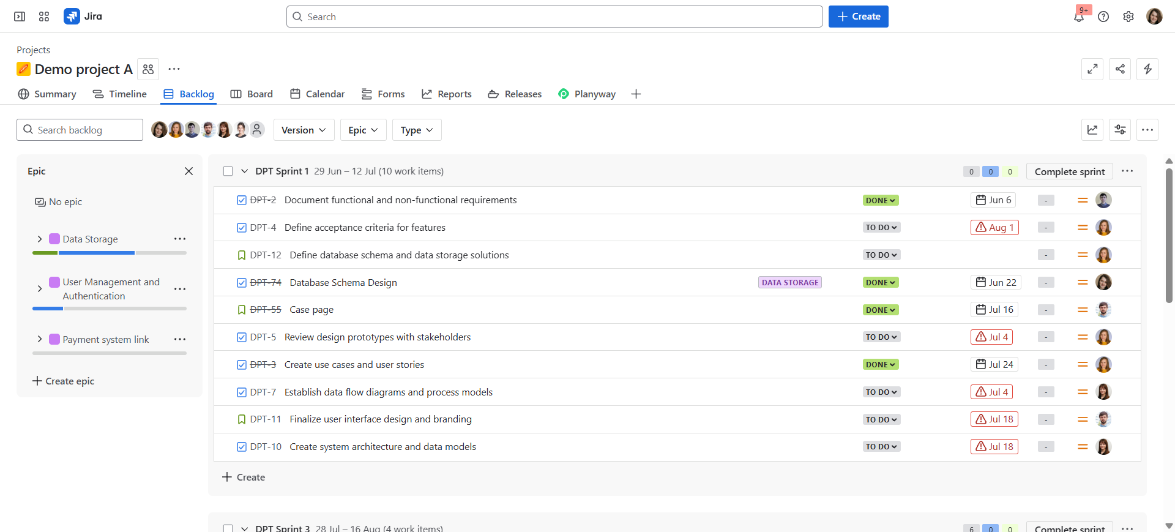Click the Search backlog input field
1175x532 pixels.
86,130
